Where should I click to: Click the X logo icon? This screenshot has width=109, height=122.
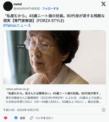click(x=104, y=4)
